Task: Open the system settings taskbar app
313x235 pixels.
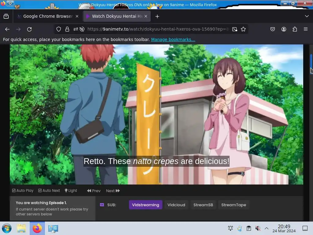Action: tap(53, 228)
